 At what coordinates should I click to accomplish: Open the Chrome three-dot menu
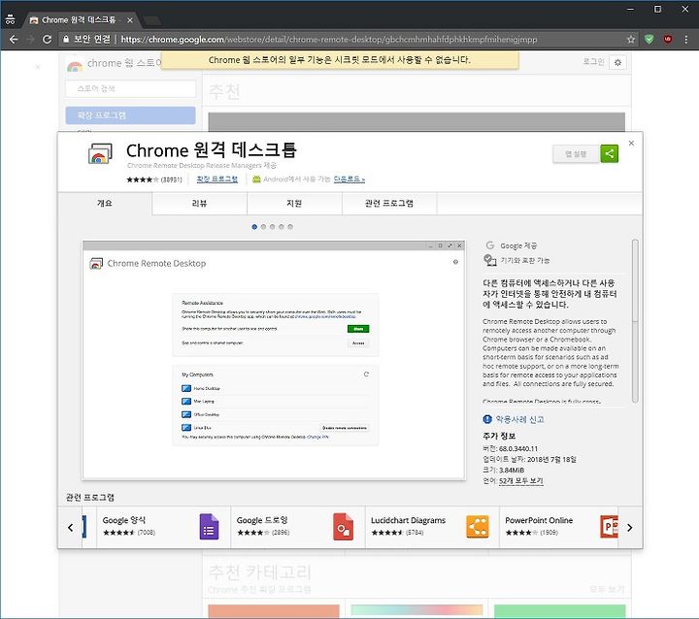[x=685, y=39]
